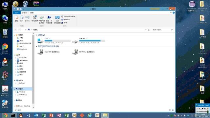Open Google Chrome desktop shortcut
Viewport: 210px width, 118px height.
(5, 49)
